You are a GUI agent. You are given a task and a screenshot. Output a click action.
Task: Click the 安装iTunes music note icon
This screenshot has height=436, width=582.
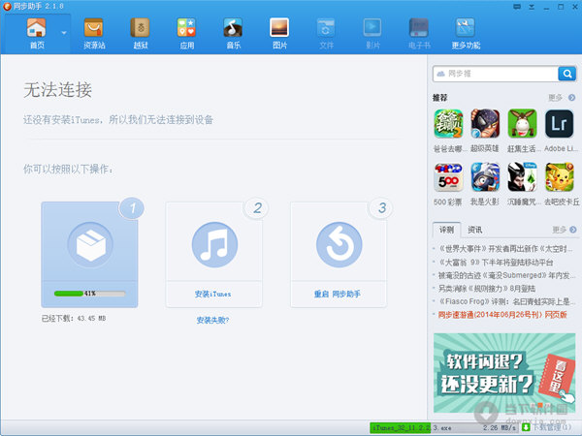[x=214, y=246]
